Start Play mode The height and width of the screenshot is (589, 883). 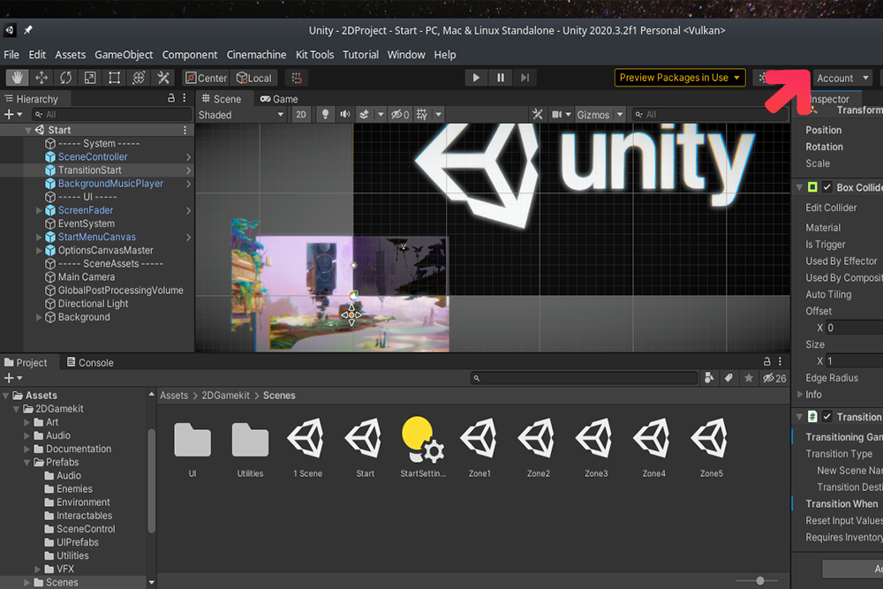click(x=477, y=78)
